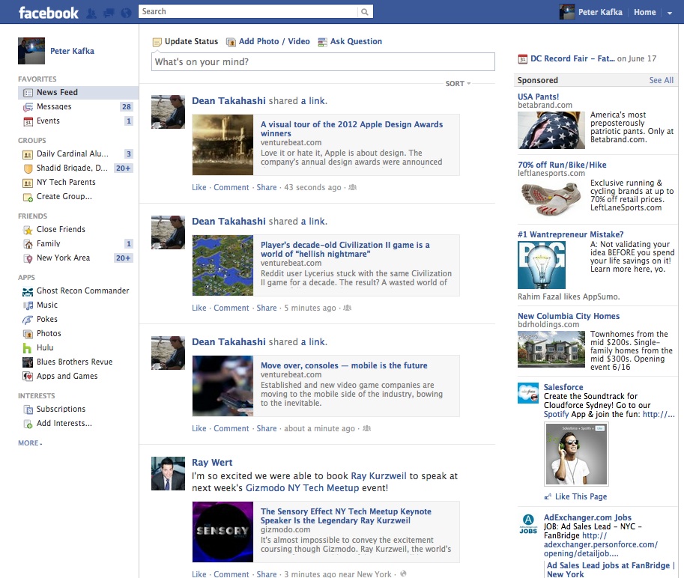Open Gizmodo NY Tech Meetup link

pyautogui.click(x=303, y=487)
